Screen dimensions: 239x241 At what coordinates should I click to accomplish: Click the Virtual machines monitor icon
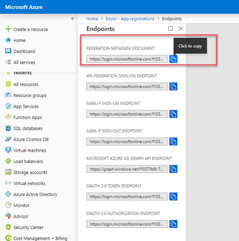pyautogui.click(x=8, y=150)
